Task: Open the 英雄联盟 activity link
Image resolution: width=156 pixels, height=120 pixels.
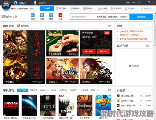Action: [131, 31]
